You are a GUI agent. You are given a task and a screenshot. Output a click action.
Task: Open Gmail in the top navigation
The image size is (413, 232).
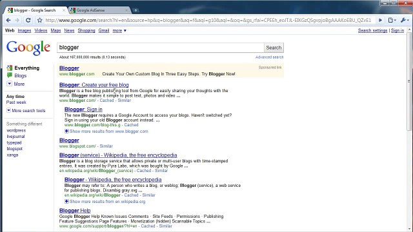click(104, 30)
